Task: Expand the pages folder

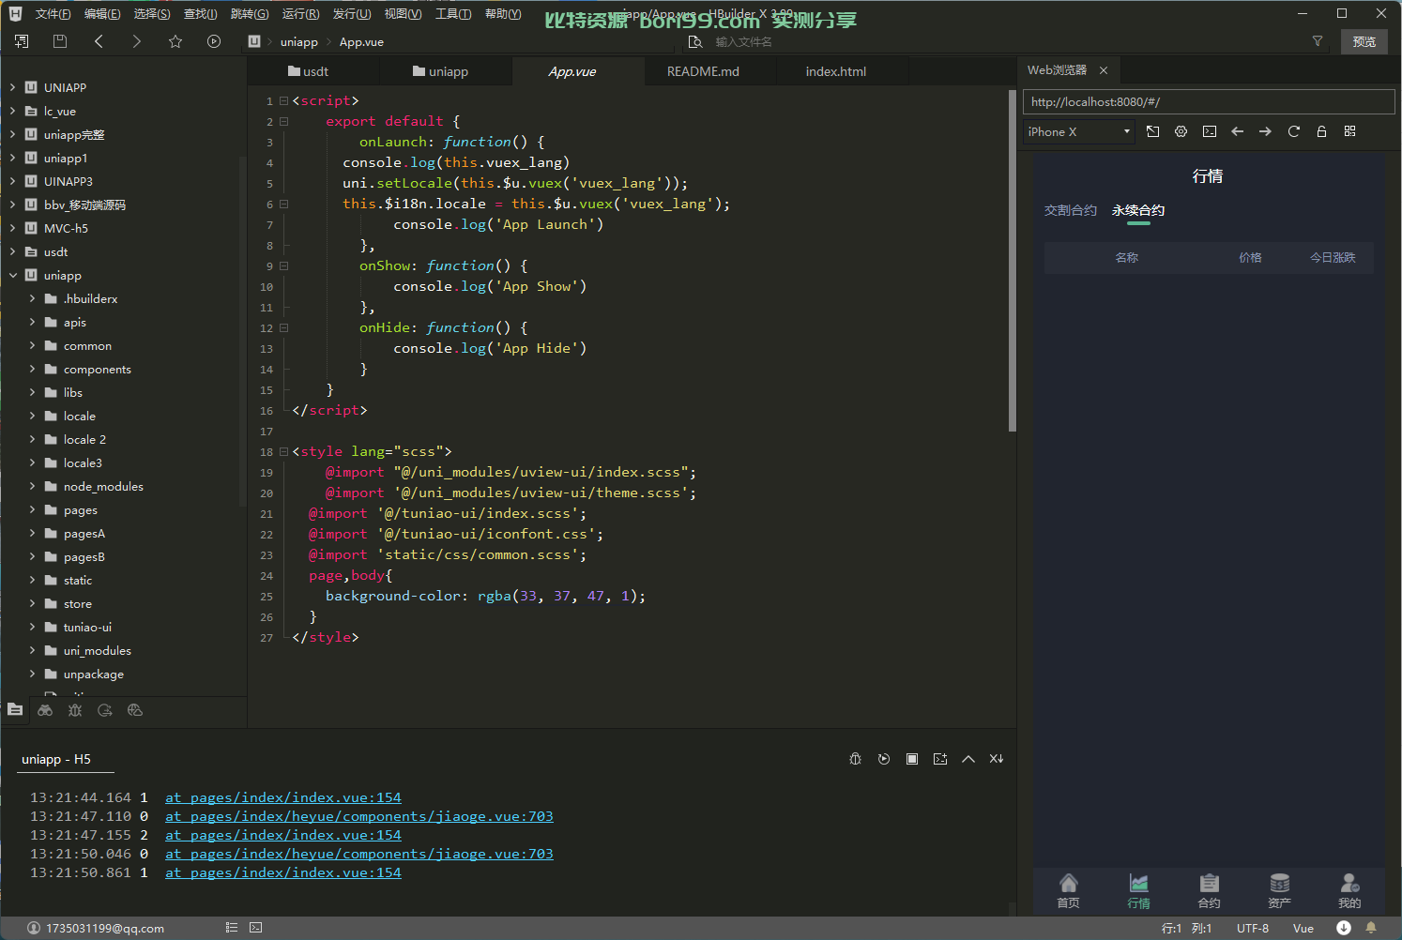Action: (x=32, y=509)
